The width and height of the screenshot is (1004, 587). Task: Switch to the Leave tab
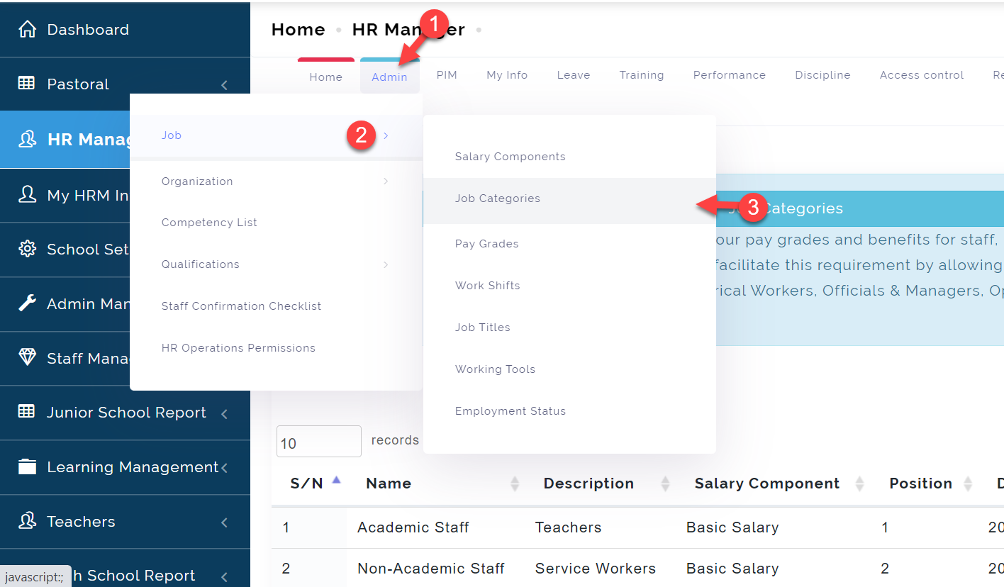click(574, 75)
